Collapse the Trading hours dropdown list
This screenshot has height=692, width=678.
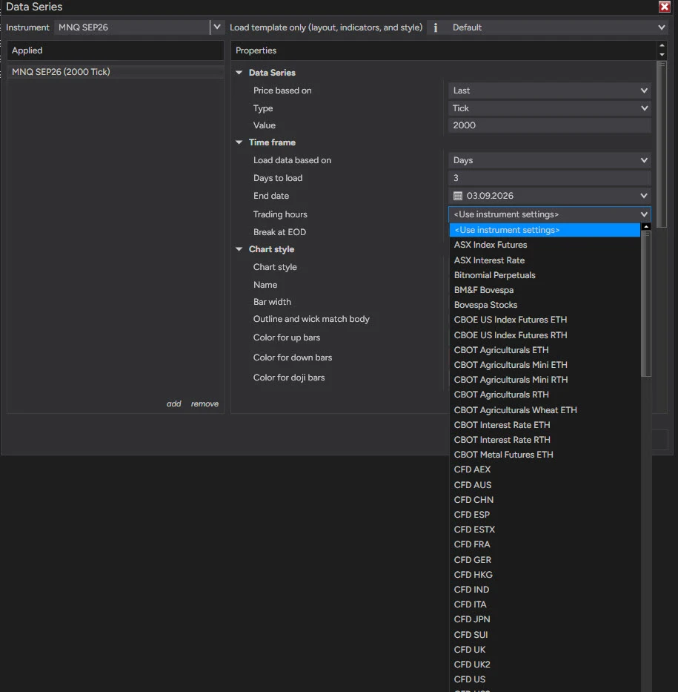644,214
